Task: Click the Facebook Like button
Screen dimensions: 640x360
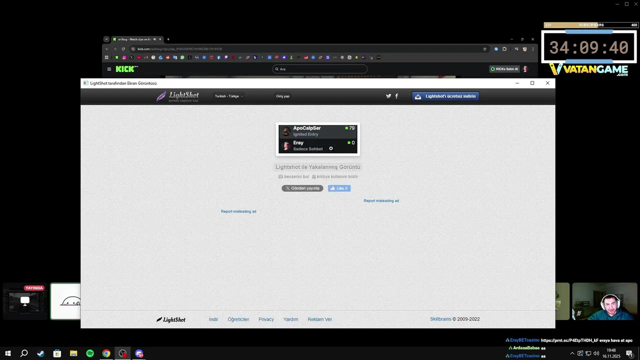Action: click(x=339, y=188)
